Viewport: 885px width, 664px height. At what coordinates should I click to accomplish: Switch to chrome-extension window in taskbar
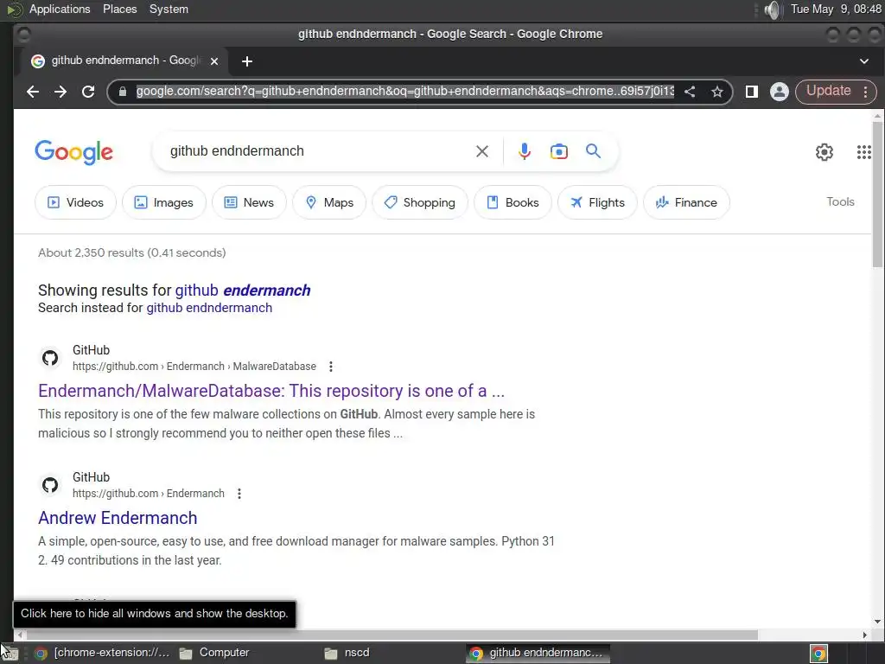[102, 653]
